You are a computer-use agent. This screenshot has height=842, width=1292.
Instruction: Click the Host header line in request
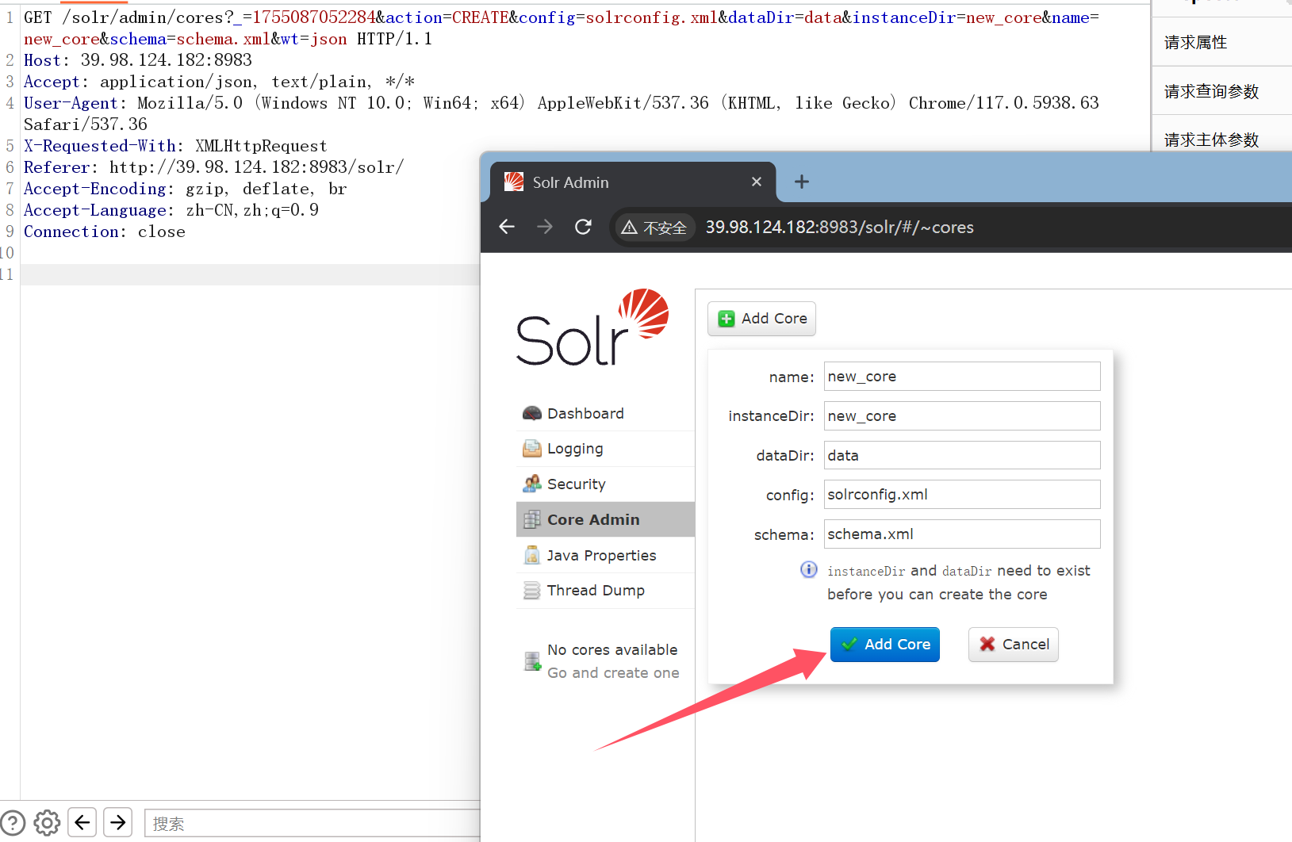pyautogui.click(x=138, y=60)
